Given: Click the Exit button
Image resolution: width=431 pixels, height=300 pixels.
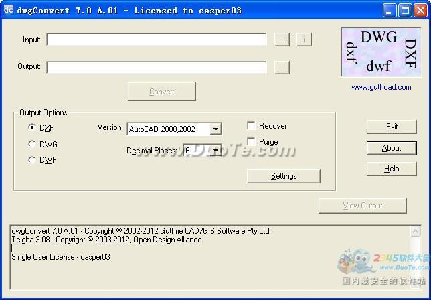Looking at the screenshot, I should (x=392, y=127).
